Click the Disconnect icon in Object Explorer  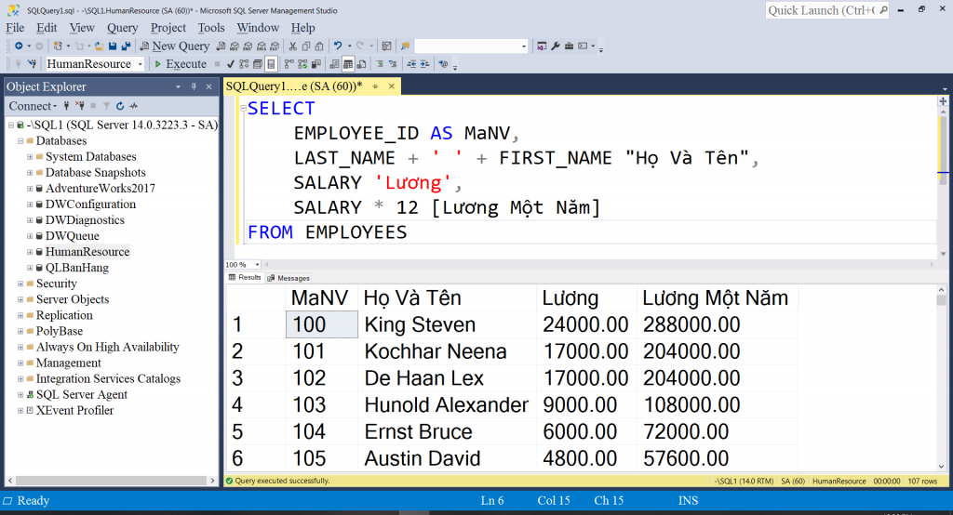tap(80, 106)
